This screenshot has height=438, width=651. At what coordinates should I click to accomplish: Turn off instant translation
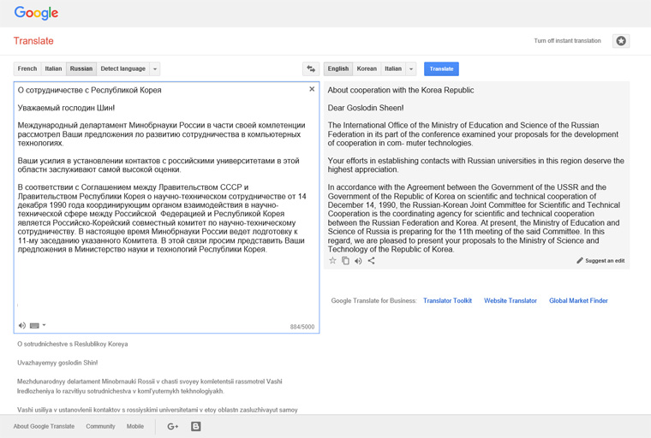[567, 41]
